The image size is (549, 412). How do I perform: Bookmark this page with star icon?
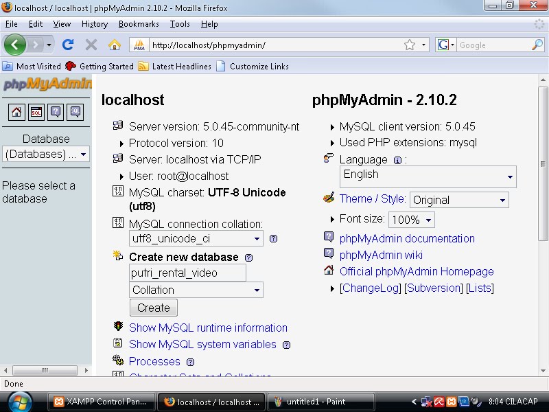point(409,45)
